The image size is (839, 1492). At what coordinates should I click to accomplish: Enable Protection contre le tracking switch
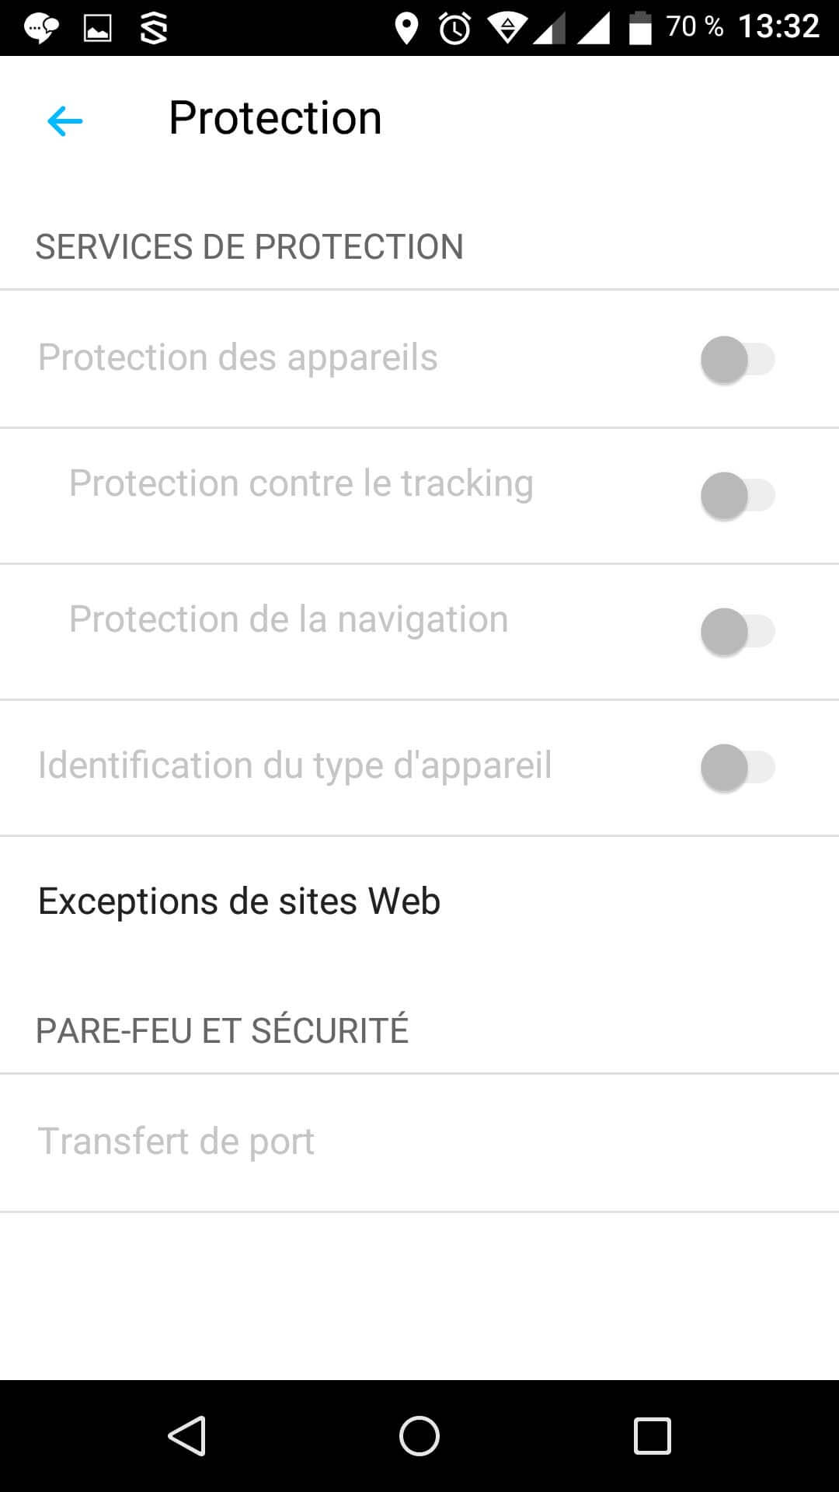pos(737,496)
